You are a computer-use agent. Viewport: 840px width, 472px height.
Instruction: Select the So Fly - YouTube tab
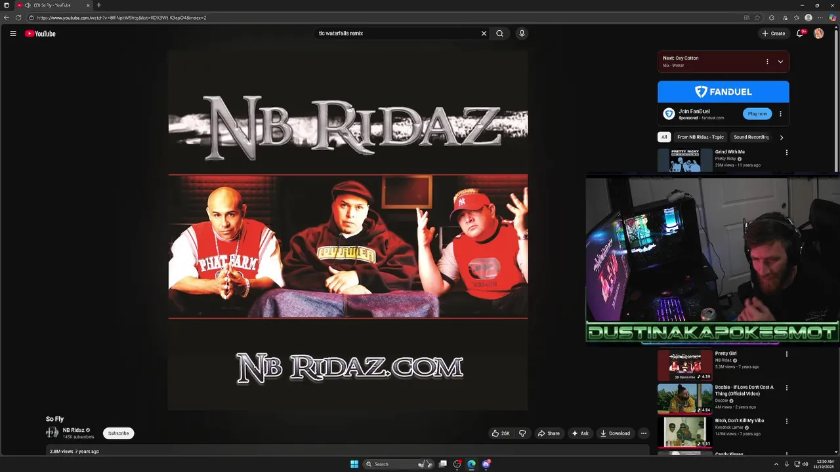click(x=52, y=5)
